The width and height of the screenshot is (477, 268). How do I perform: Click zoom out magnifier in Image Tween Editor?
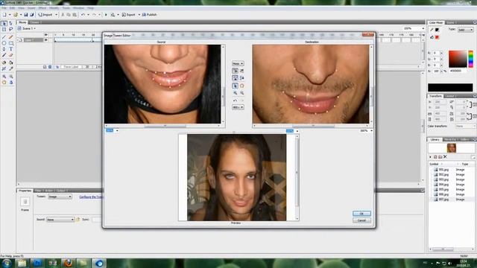(241, 92)
